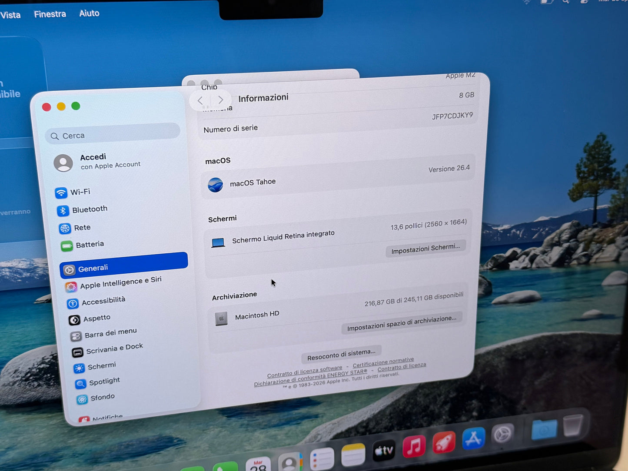Open Apple Intelligence e Siri settings
Screen dimensions: 628x471
click(113, 283)
